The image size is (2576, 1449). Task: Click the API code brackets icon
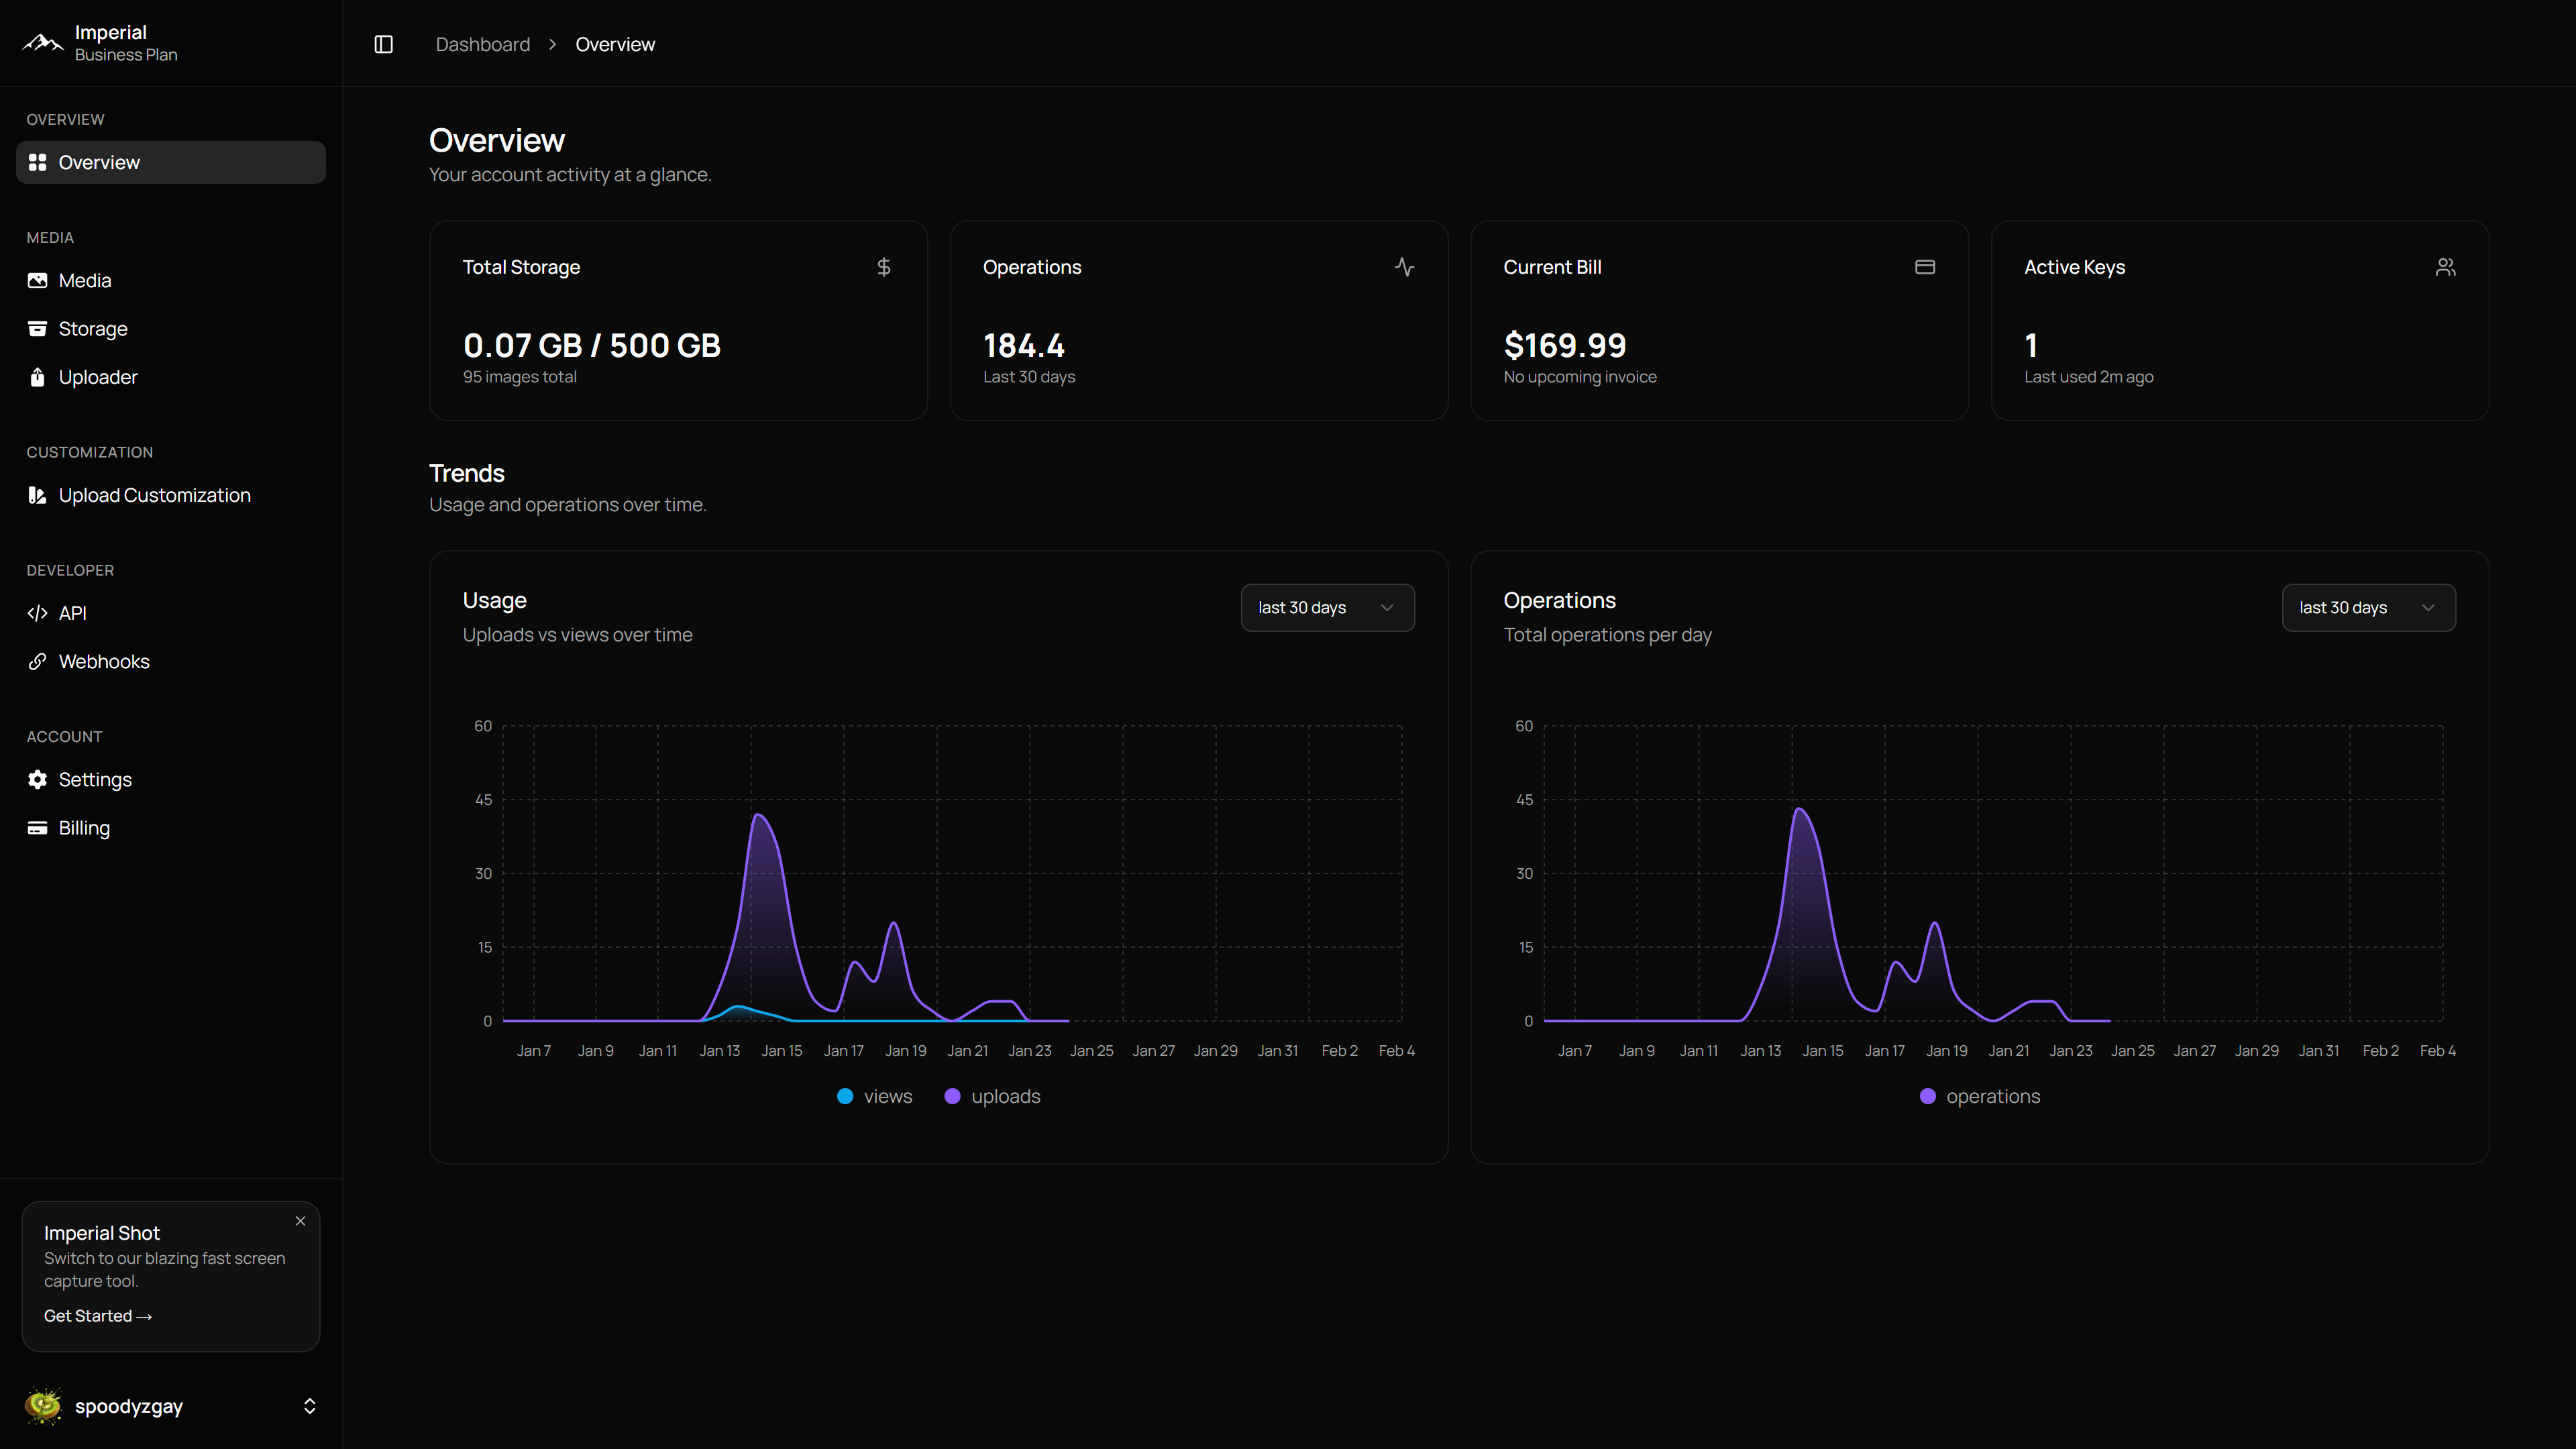(37, 613)
